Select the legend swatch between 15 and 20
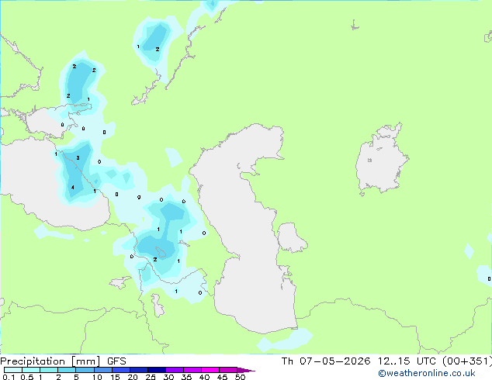The height and width of the screenshot is (380, 492). [x=121, y=370]
